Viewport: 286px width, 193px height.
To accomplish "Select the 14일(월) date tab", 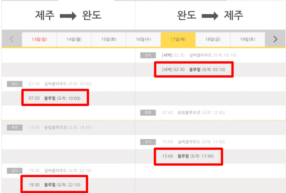I will [x=74, y=39].
